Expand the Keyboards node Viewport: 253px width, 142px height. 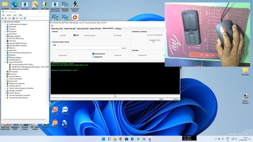(x=5, y=50)
